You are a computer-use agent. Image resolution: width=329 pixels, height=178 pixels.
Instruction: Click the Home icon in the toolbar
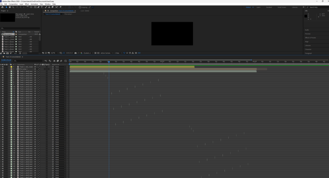point(2,7)
